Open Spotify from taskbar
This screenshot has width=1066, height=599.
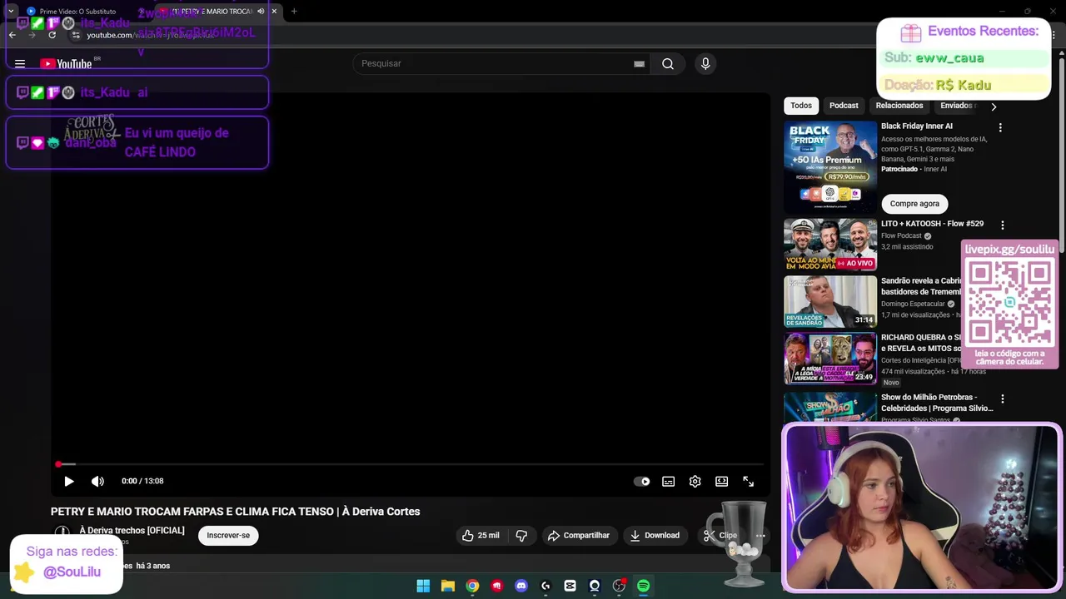pyautogui.click(x=643, y=586)
